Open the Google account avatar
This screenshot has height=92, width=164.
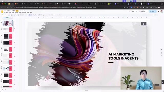(162, 11)
